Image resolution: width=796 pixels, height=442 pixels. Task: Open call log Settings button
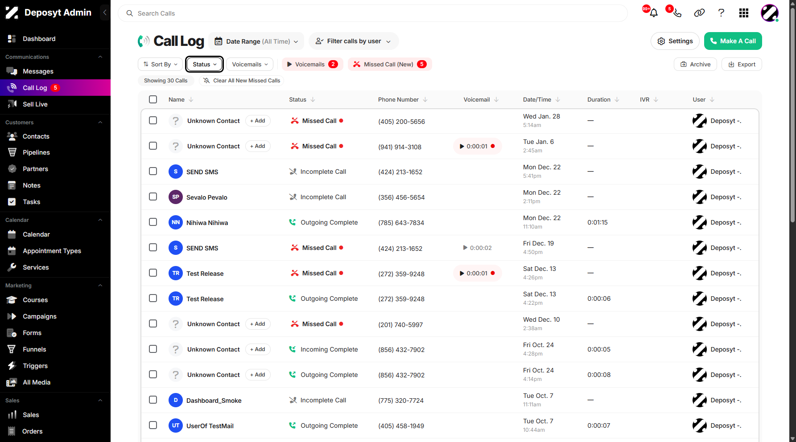[x=675, y=41]
